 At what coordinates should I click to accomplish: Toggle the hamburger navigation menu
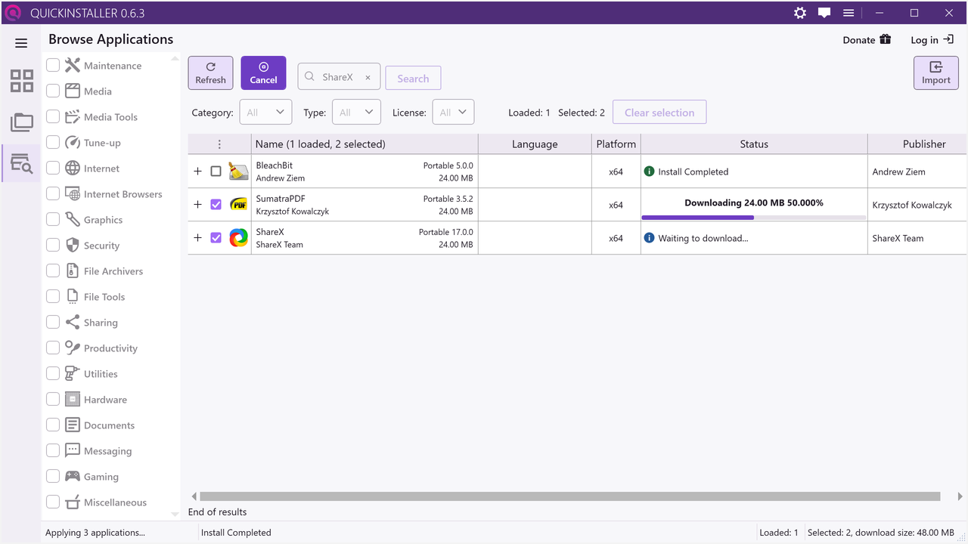21,43
